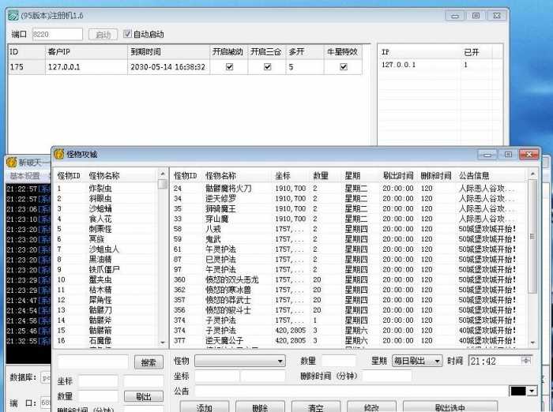The height and width of the screenshot is (412, 553).
Task: Maximize the 怪物攻城 window
Action: pos(507,155)
